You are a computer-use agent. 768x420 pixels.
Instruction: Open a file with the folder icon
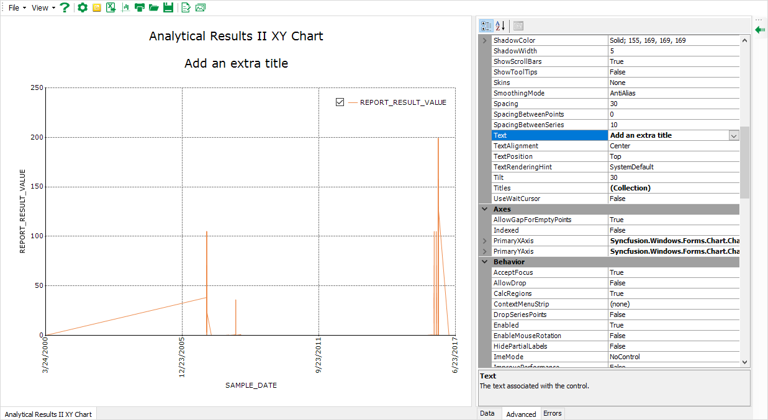pos(154,8)
